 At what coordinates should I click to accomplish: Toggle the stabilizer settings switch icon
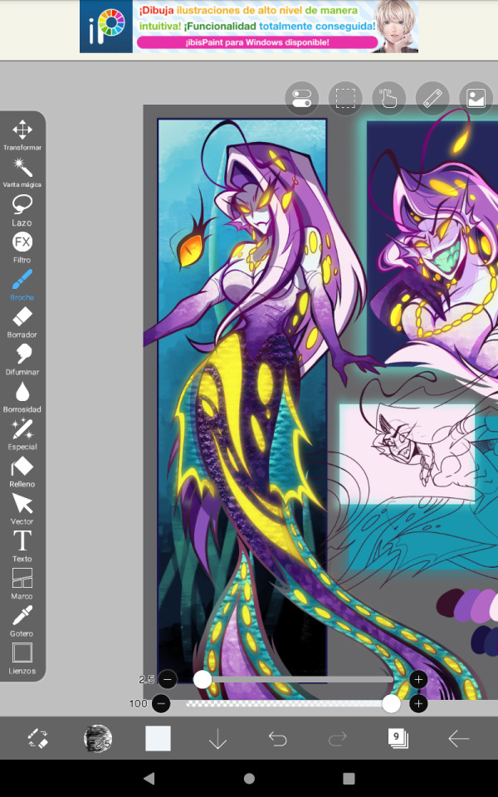pos(302,98)
